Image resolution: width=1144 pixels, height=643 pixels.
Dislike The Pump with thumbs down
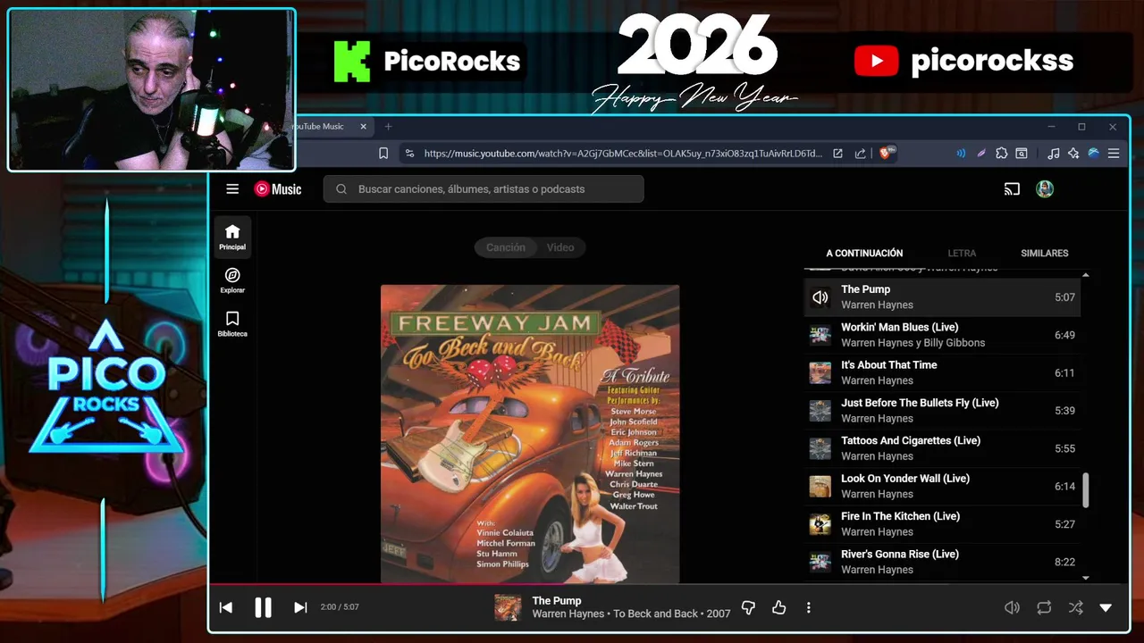point(748,607)
